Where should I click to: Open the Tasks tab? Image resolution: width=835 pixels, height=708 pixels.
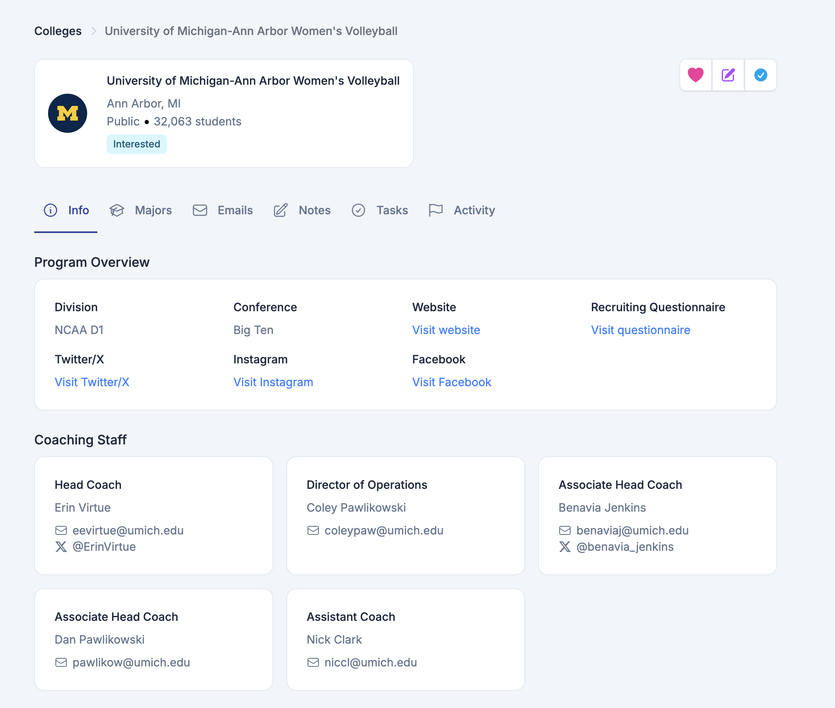click(x=380, y=210)
